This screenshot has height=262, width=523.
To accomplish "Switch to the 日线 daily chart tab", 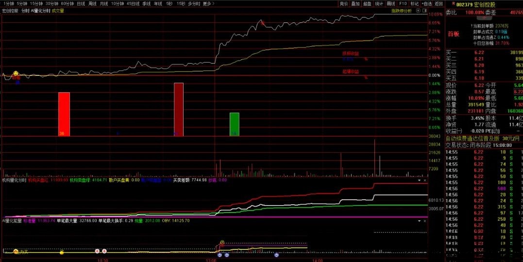I will 81,3.
